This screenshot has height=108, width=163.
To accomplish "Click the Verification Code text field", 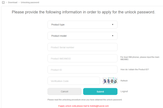I will click(74, 81).
